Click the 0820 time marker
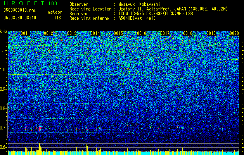Viewport: 244px width, 155px height. (234, 33)
